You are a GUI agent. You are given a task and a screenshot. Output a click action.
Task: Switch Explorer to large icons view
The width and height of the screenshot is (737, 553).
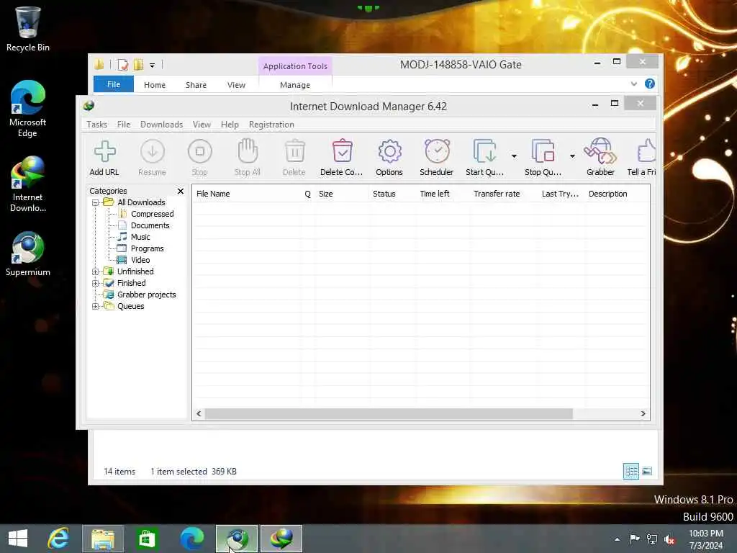tap(647, 471)
